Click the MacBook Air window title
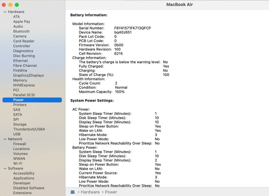 pos(180,4)
